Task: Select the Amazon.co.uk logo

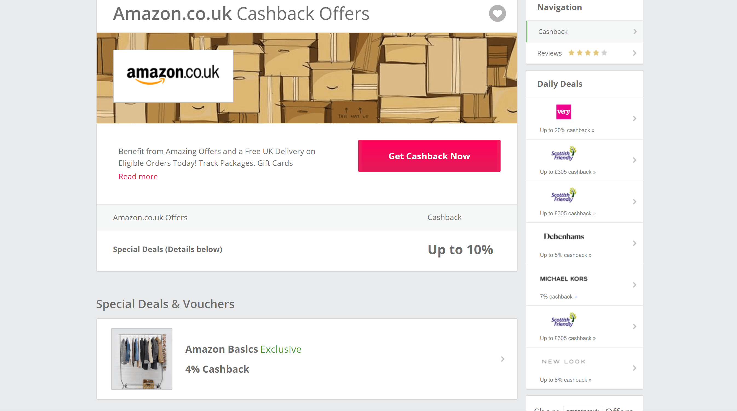Action: pos(173,76)
